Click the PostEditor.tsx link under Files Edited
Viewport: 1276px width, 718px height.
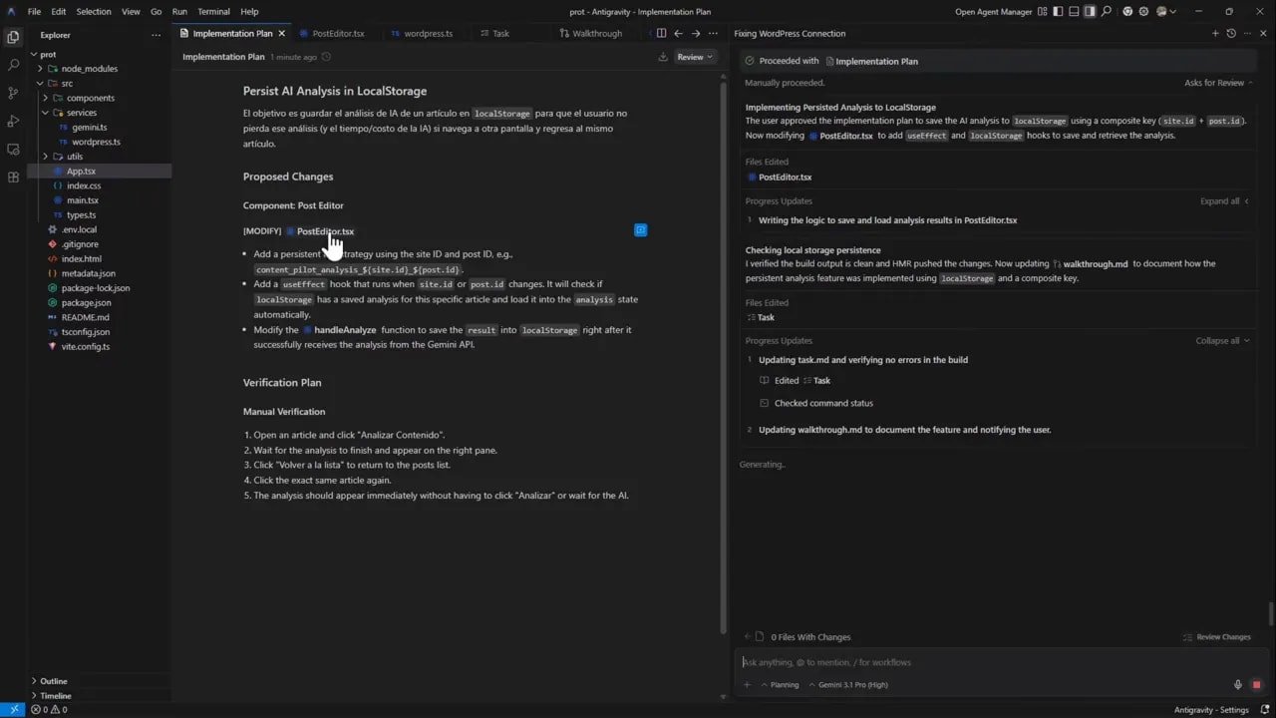click(785, 177)
